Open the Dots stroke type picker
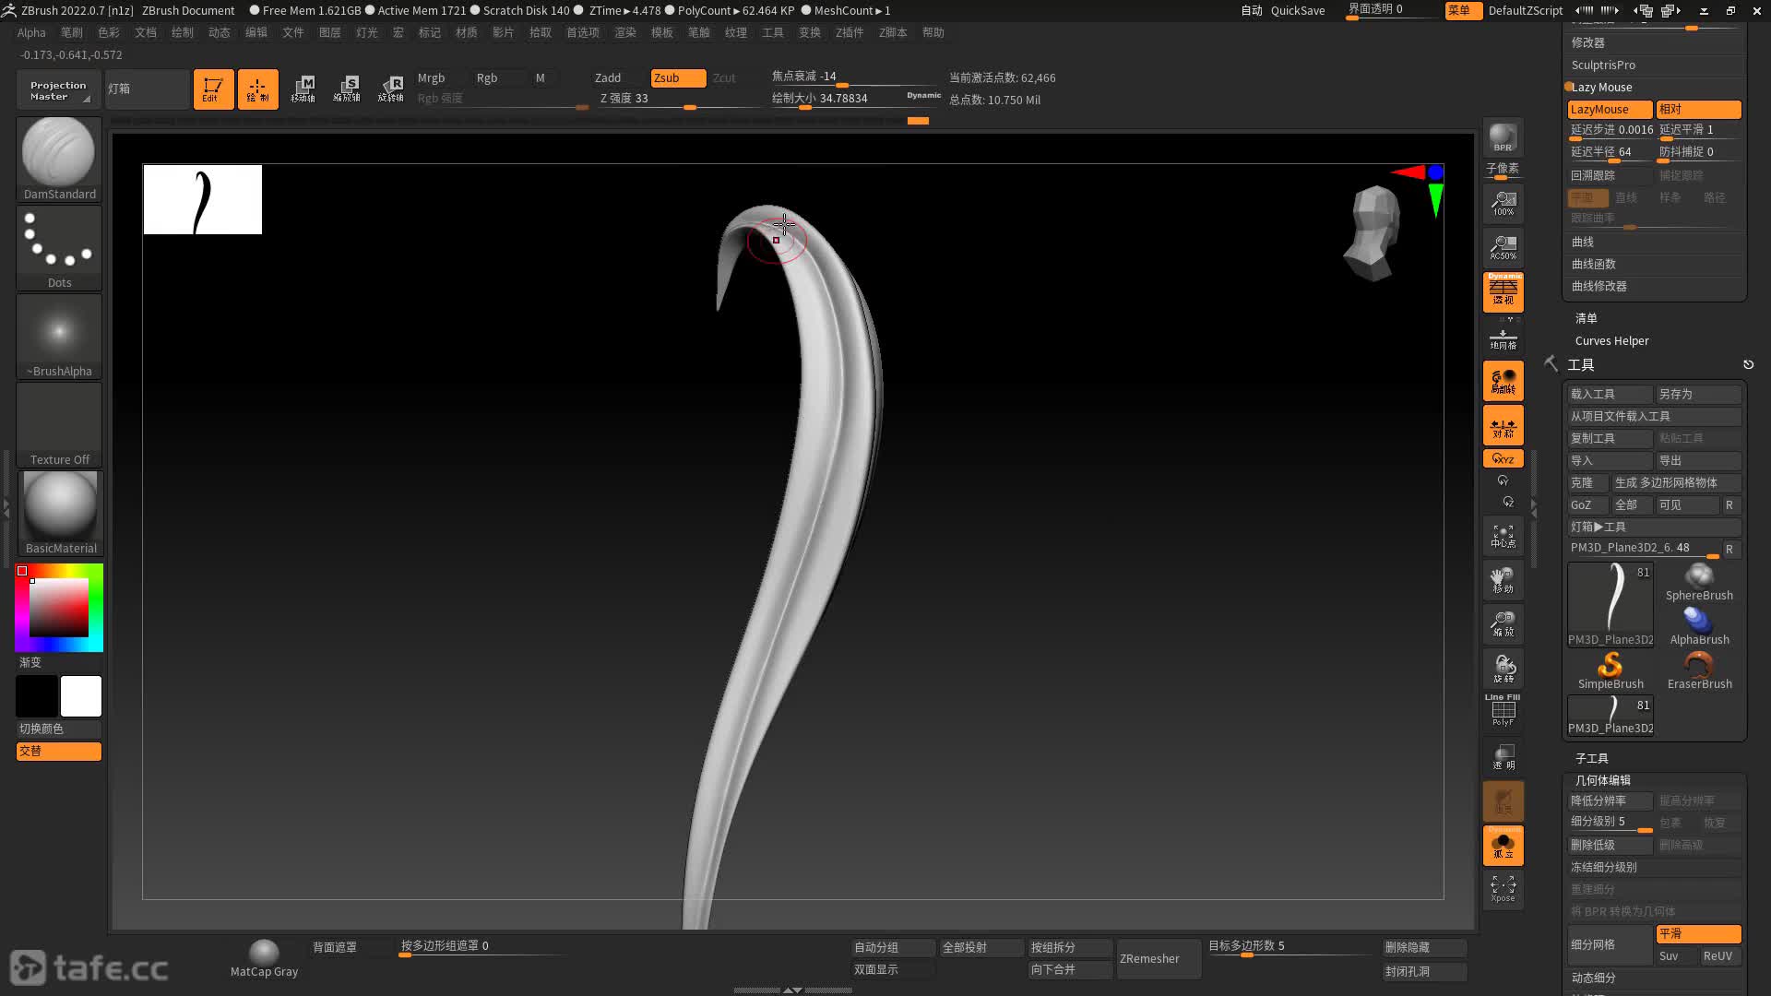This screenshot has width=1771, height=996. (59, 245)
